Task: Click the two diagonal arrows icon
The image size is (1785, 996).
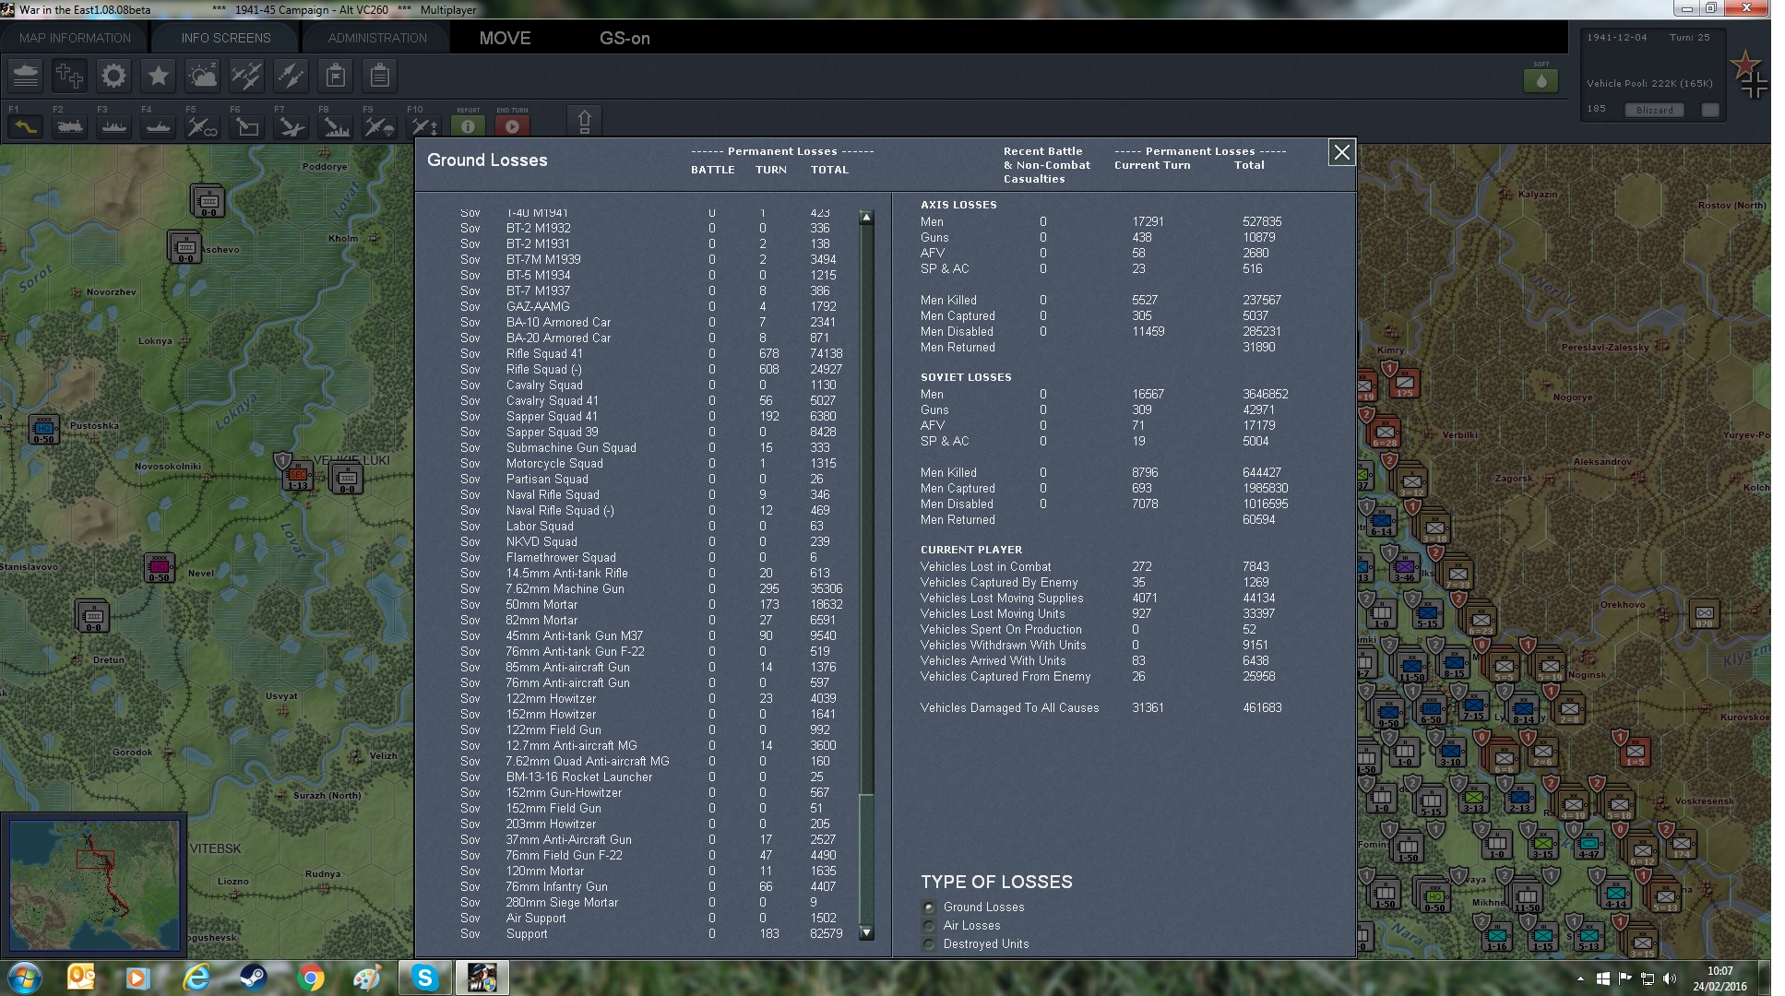Action: pyautogui.click(x=292, y=76)
